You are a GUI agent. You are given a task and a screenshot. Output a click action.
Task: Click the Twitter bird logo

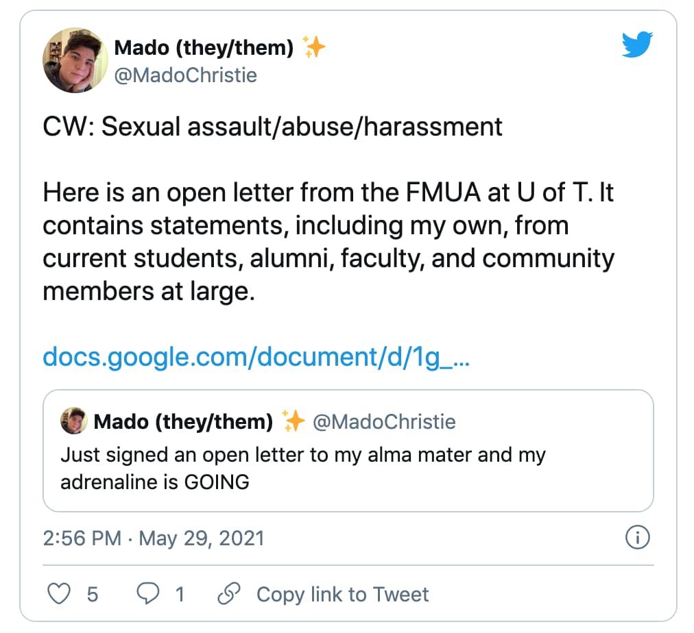pos(636,45)
